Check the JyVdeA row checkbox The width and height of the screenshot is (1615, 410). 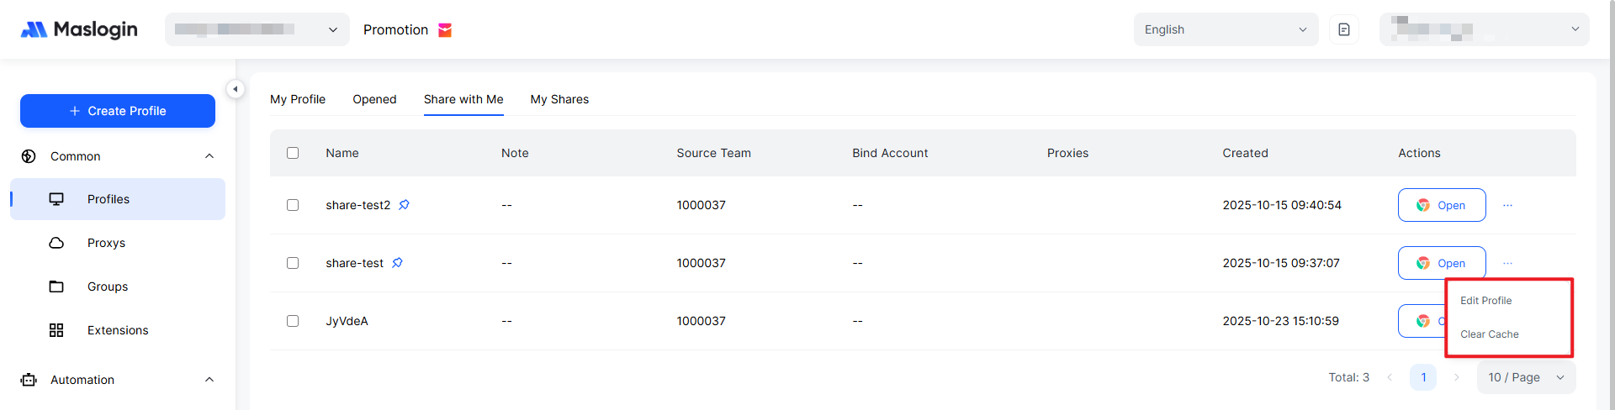[293, 321]
